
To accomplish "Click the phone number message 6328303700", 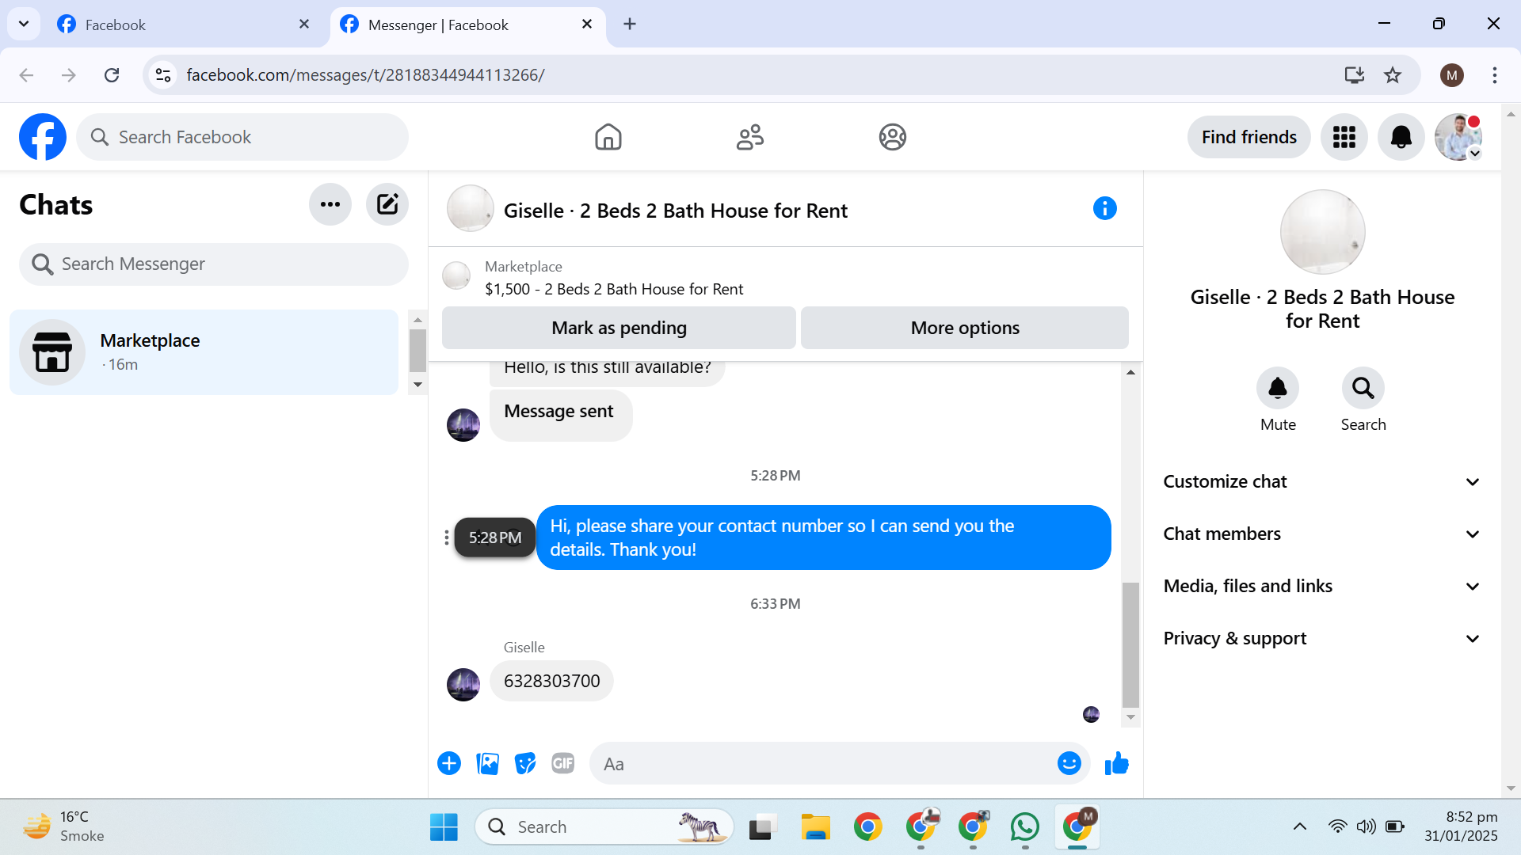I will (552, 681).
